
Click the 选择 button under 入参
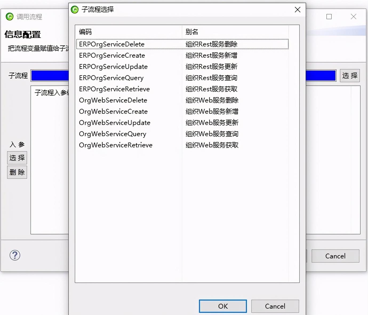pyautogui.click(x=17, y=158)
